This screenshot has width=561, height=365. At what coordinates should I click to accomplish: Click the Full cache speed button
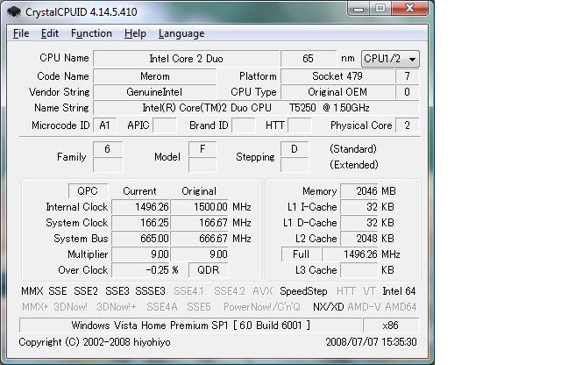tap(301, 254)
